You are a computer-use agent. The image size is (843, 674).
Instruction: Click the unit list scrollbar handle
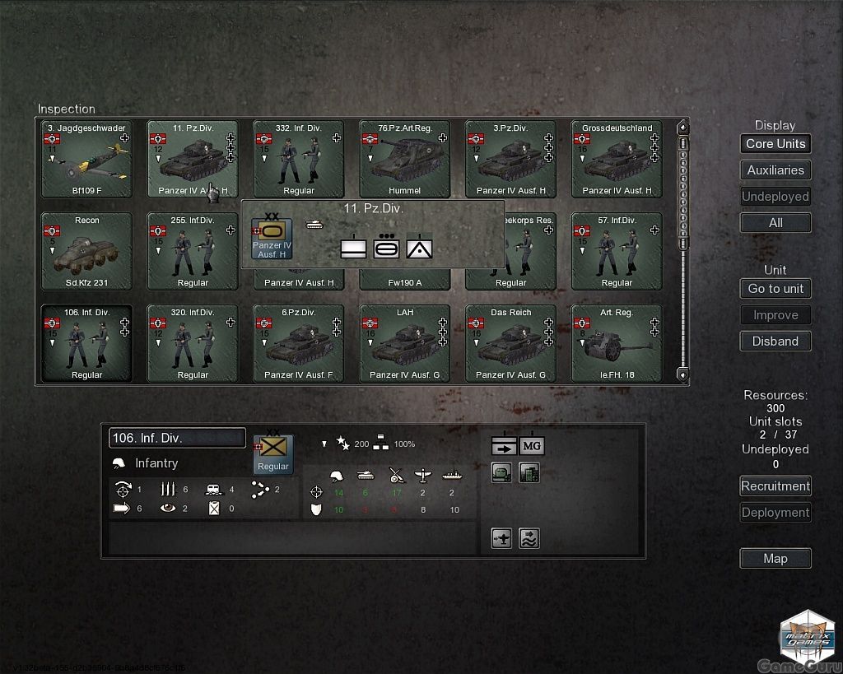pos(682,193)
